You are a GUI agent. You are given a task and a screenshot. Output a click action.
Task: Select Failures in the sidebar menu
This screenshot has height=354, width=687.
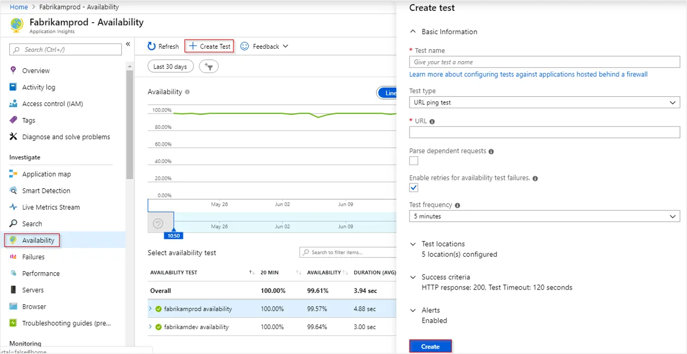[x=33, y=257]
